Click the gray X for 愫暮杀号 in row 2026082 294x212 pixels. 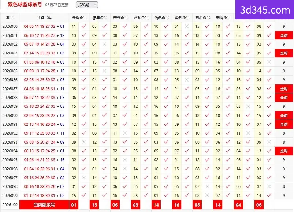click(x=104, y=44)
